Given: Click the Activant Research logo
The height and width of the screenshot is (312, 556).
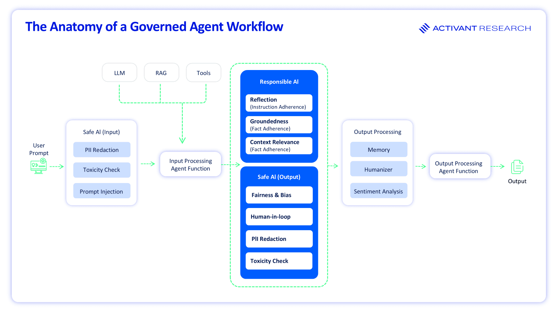Looking at the screenshot, I should [x=475, y=28].
